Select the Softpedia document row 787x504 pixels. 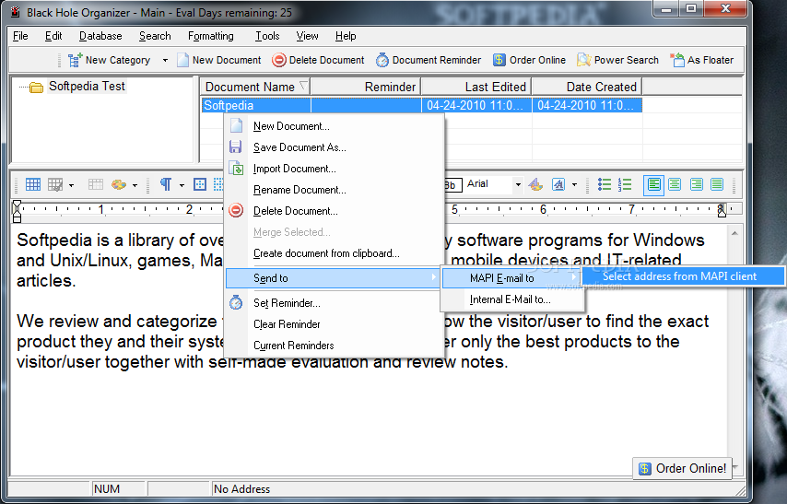coord(421,105)
